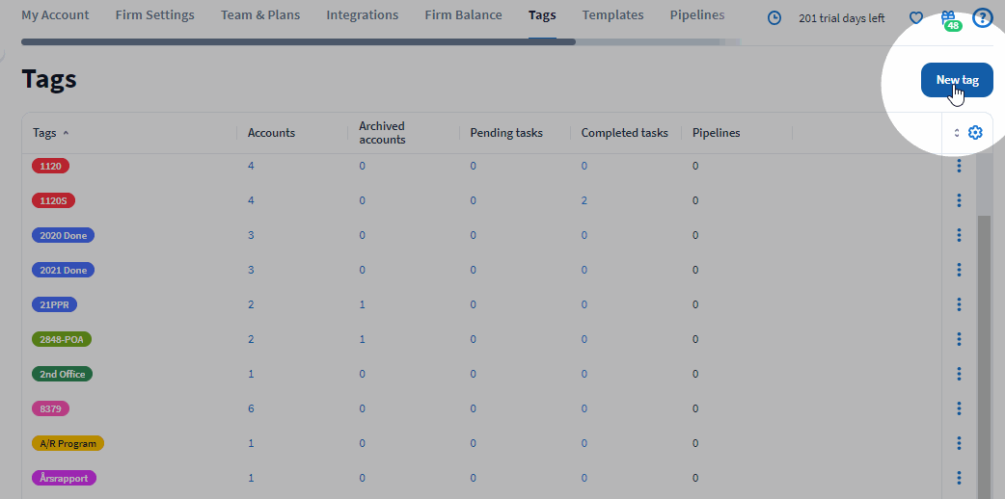
Task: Open accounts count 3 for 2020 Done
Action: tap(251, 235)
